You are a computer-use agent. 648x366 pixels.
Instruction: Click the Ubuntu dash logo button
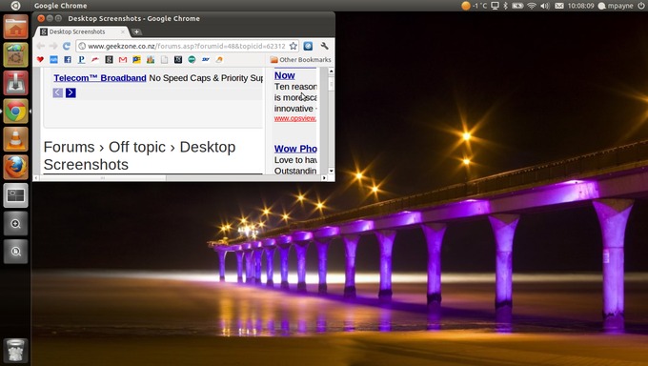pyautogui.click(x=15, y=6)
